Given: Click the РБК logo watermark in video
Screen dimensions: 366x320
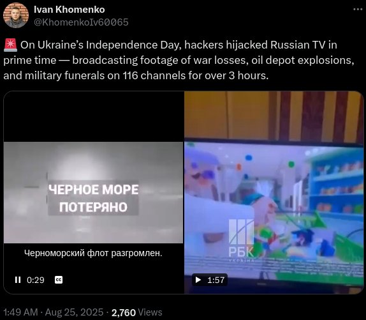Looking at the screenshot, I should coord(241,241).
